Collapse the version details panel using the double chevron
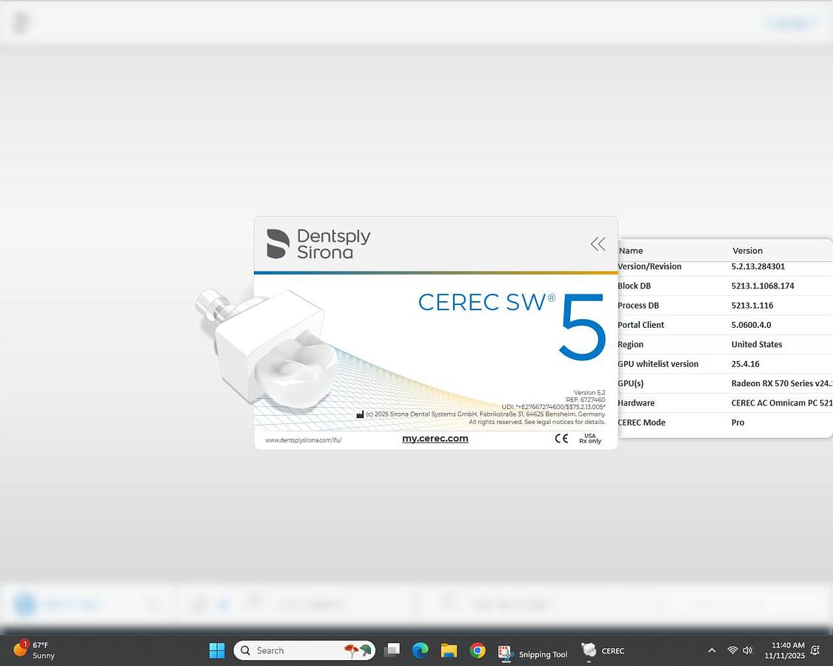 pyautogui.click(x=598, y=243)
